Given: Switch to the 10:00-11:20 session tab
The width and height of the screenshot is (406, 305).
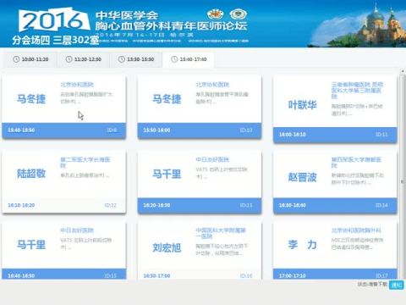Looking at the screenshot, I should 30,59.
